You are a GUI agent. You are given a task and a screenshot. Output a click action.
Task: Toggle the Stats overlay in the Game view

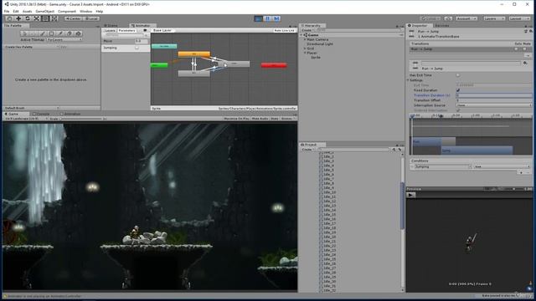275,119
